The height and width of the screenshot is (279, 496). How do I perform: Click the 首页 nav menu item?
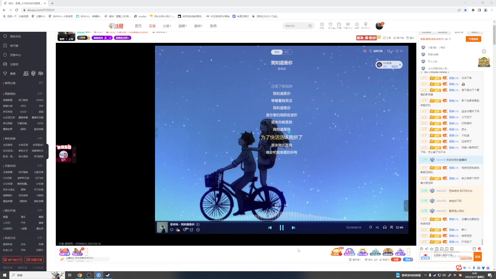tap(138, 26)
